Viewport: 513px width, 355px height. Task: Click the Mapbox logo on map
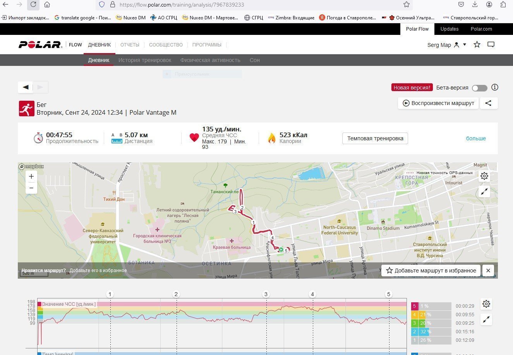point(31,166)
